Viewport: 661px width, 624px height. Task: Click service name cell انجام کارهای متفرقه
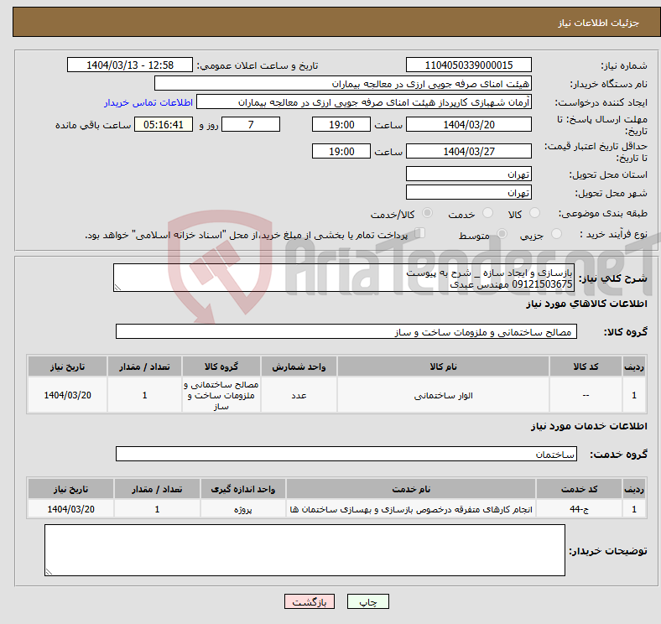pos(411,509)
